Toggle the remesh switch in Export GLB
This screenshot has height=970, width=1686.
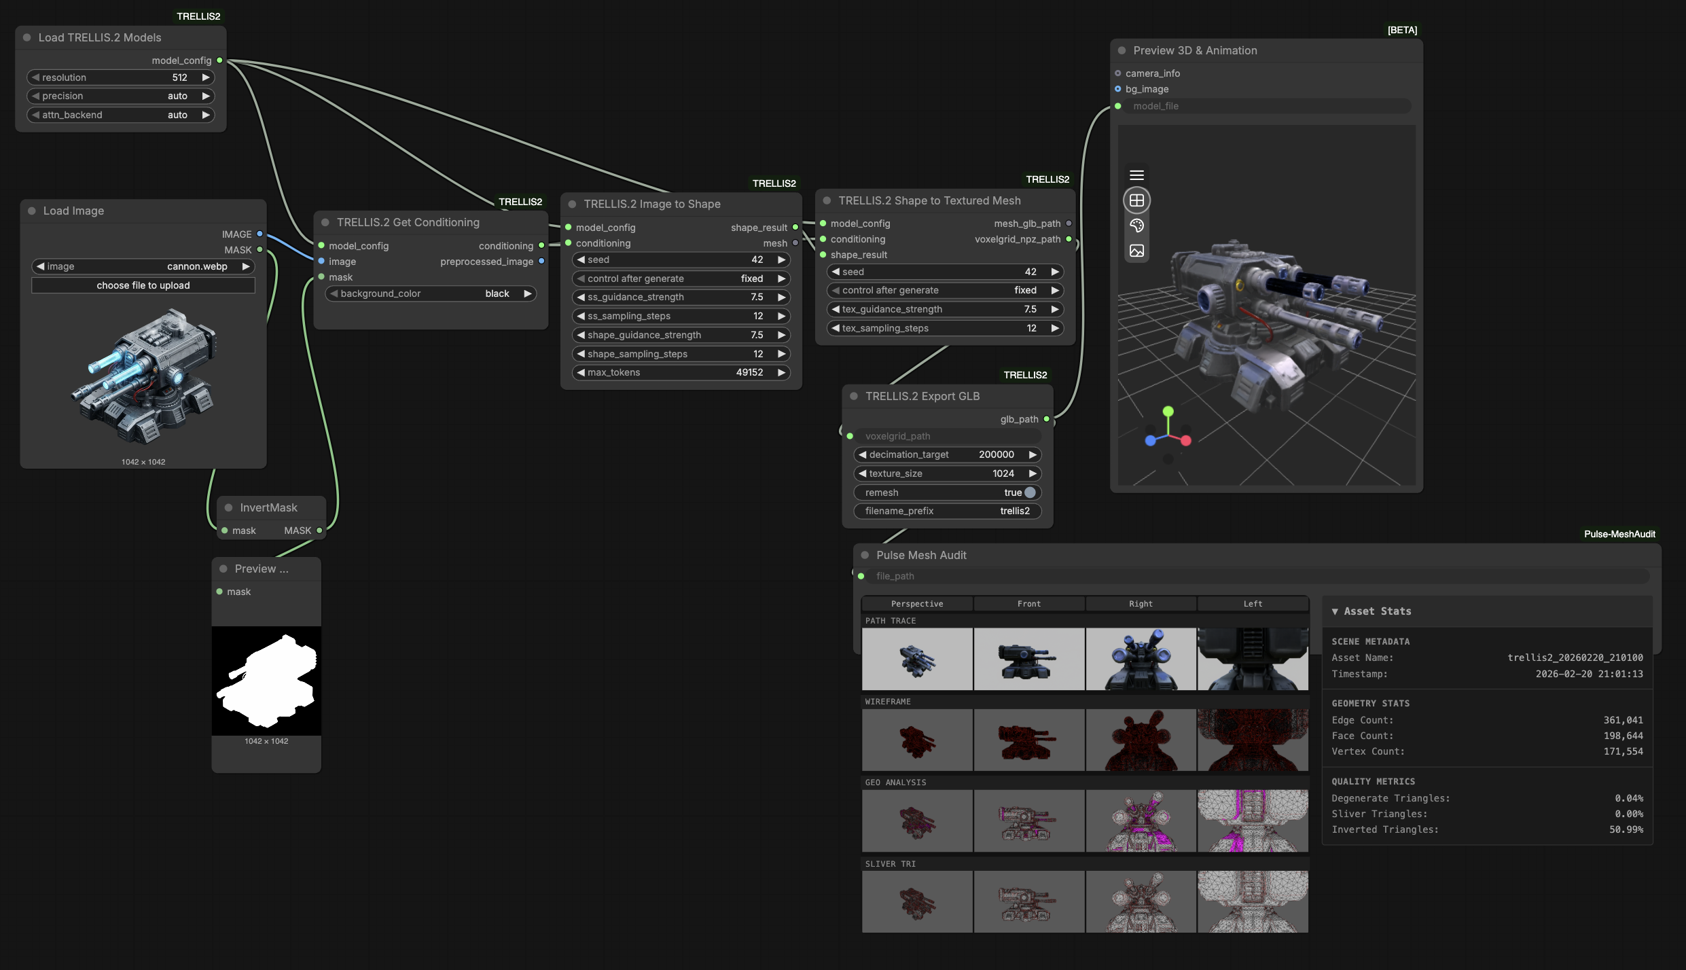click(1030, 492)
